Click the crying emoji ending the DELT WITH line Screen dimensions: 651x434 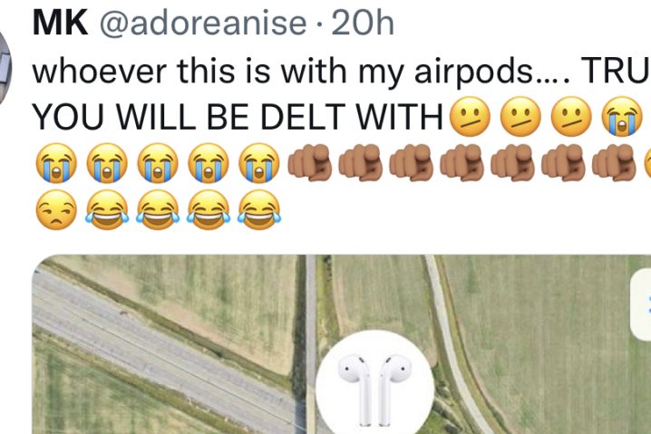click(622, 117)
